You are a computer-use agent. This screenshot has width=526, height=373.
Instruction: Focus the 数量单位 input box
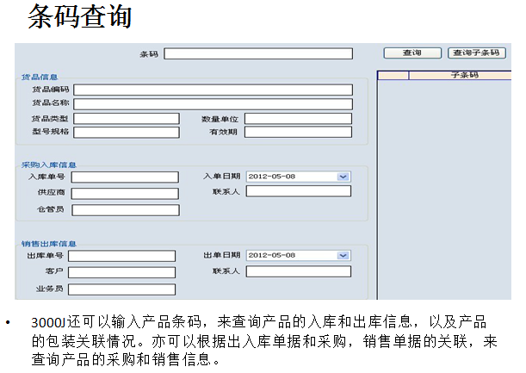point(298,119)
